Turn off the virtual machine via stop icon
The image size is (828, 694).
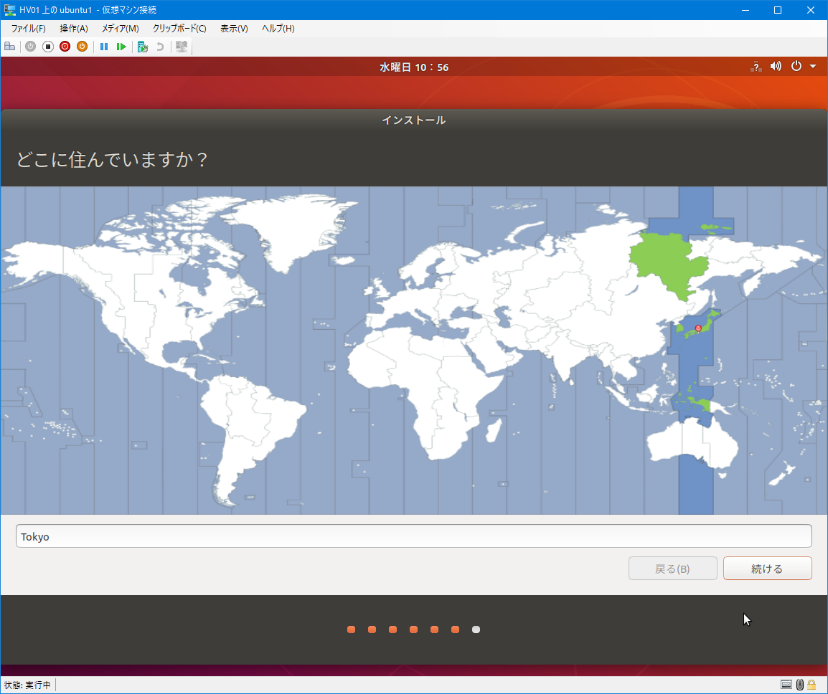pyautogui.click(x=47, y=46)
